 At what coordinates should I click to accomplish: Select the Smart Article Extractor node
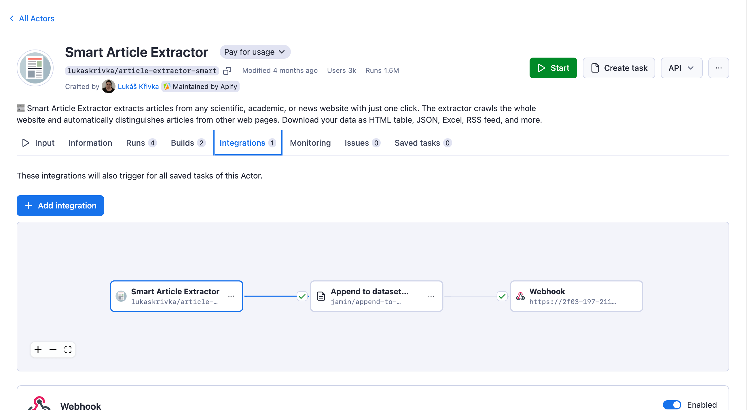176,296
